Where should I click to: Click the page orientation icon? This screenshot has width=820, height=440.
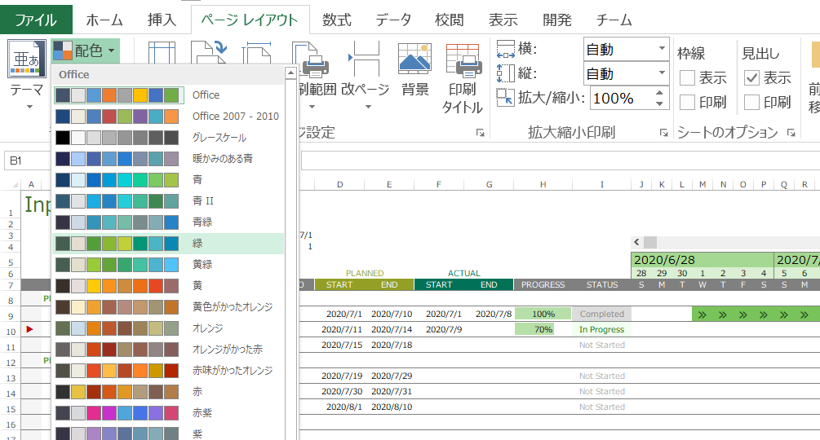click(x=209, y=52)
